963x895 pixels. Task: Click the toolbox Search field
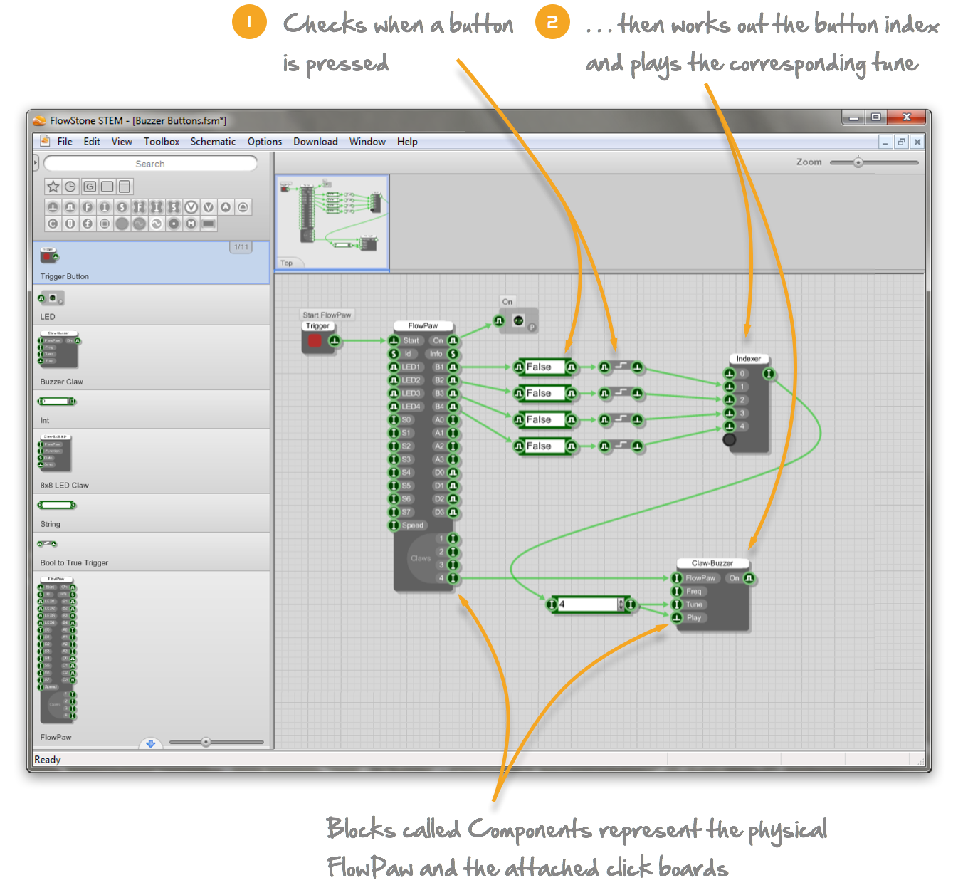coord(150,164)
